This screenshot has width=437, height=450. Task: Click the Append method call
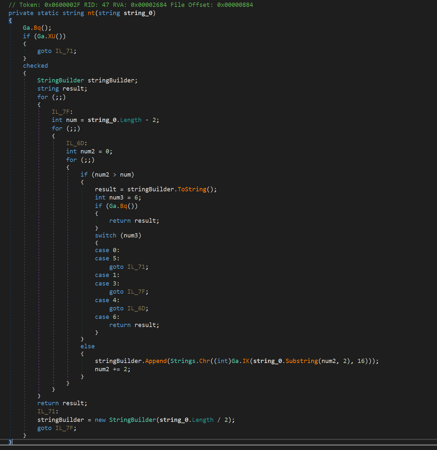(156, 361)
